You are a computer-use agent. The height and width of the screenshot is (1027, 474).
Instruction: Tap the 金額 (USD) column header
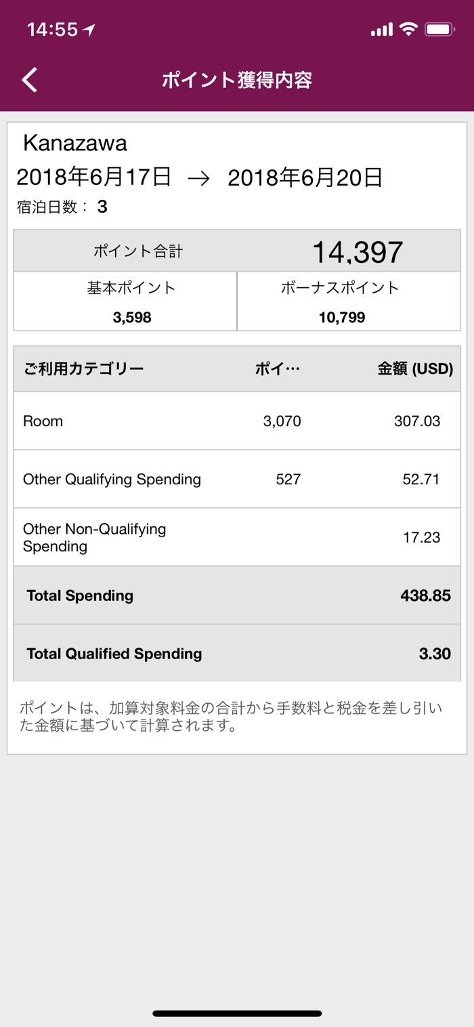[x=415, y=369]
